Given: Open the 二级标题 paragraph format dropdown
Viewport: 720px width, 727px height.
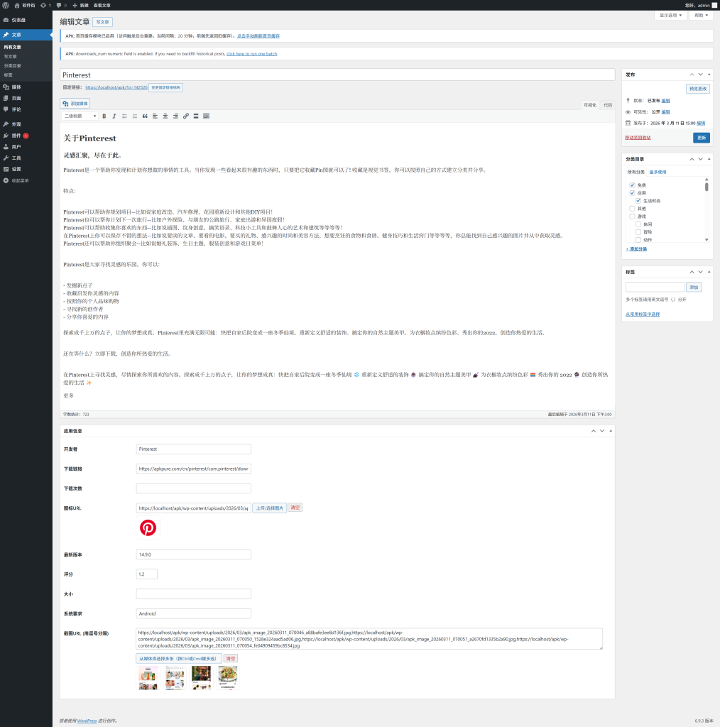Looking at the screenshot, I should click(x=80, y=116).
